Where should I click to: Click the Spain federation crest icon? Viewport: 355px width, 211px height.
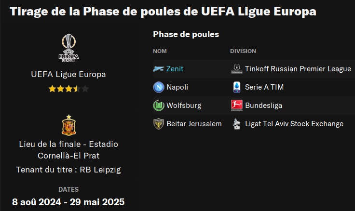click(x=68, y=125)
